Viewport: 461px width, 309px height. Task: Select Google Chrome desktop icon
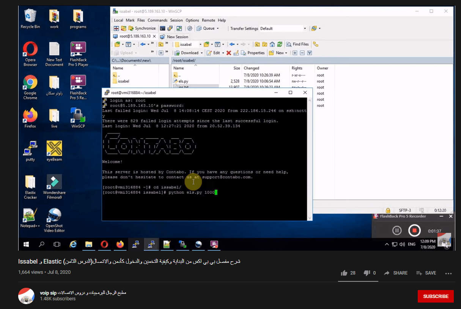coord(30,87)
